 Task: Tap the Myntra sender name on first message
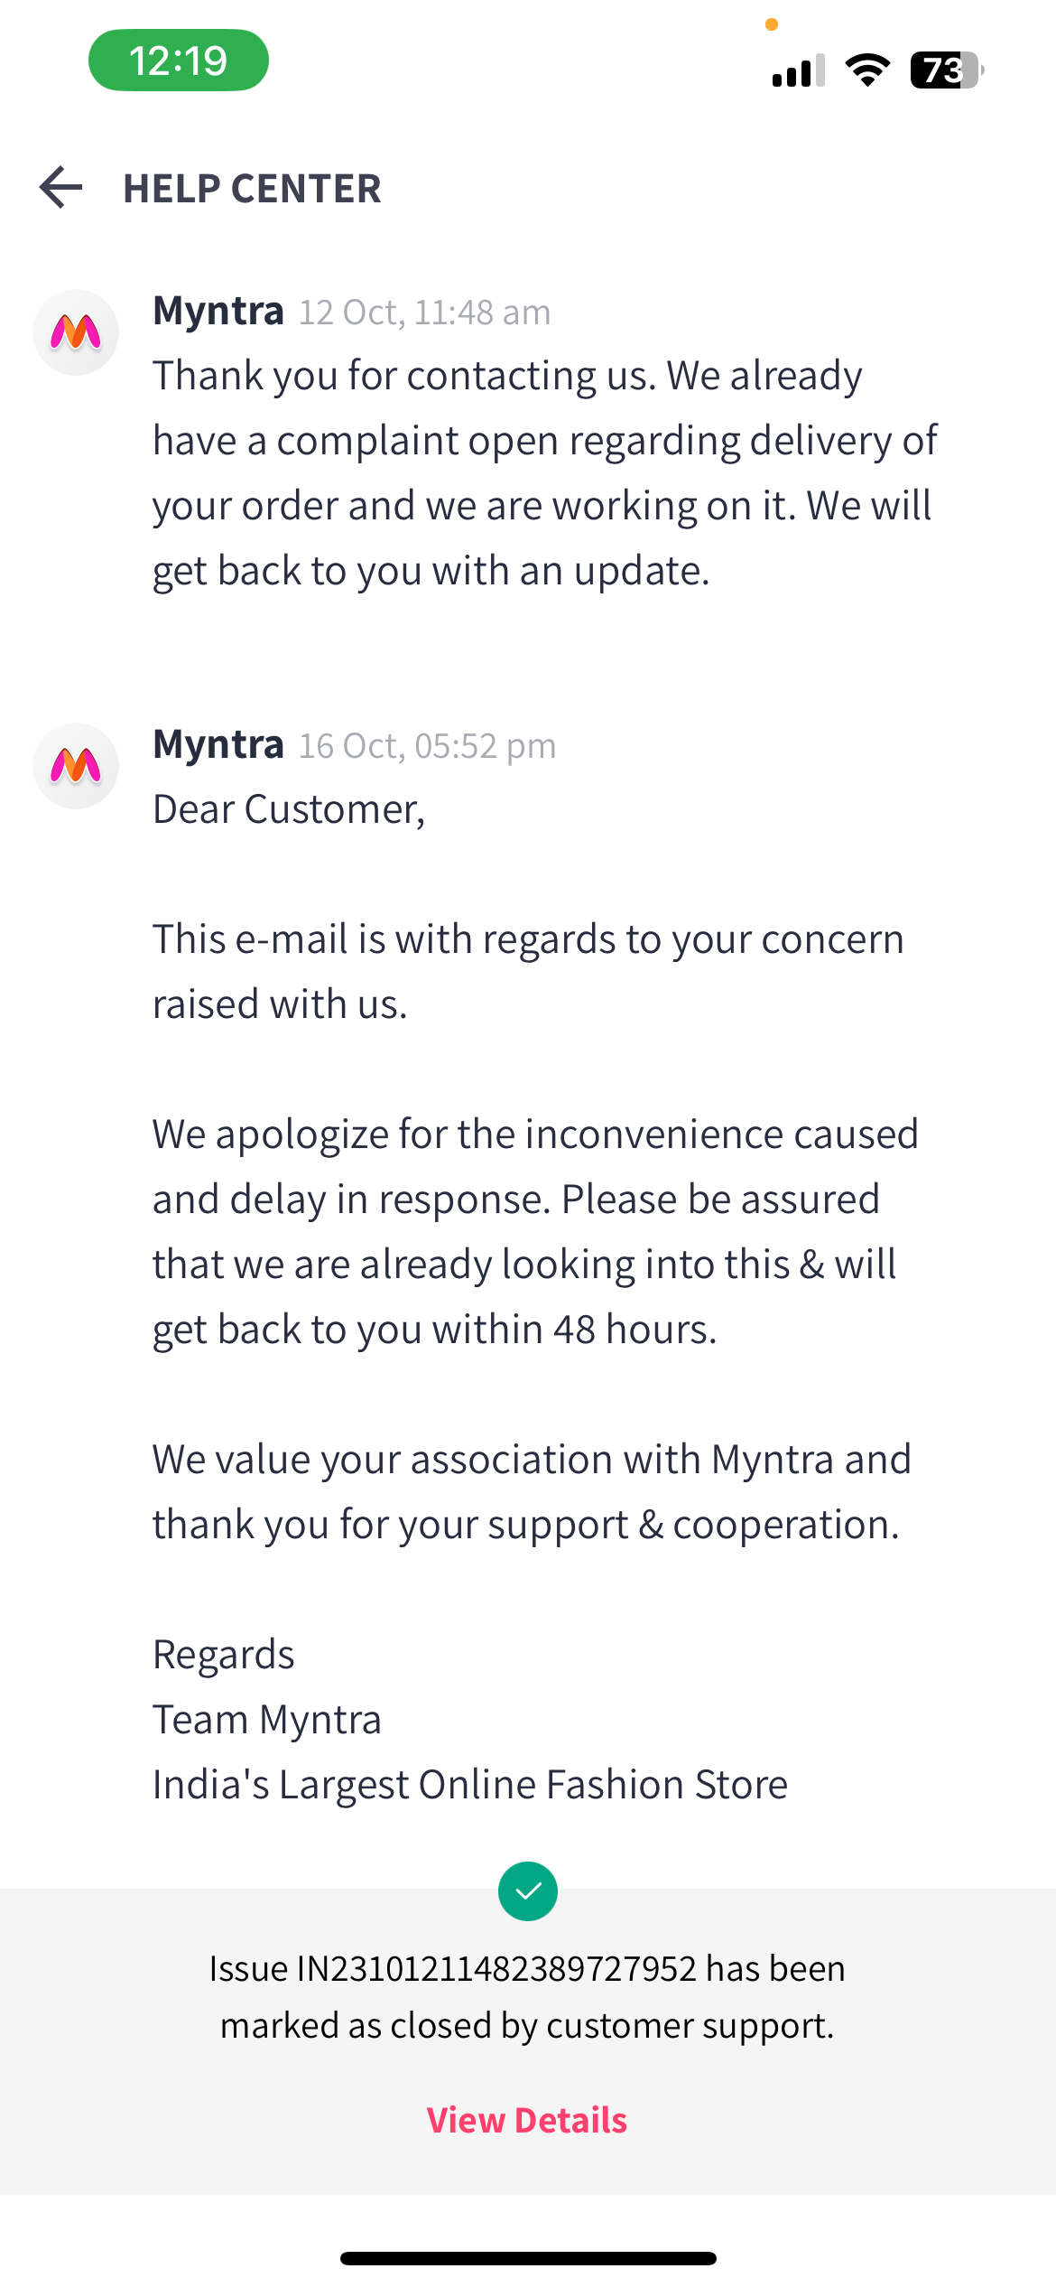pos(218,311)
